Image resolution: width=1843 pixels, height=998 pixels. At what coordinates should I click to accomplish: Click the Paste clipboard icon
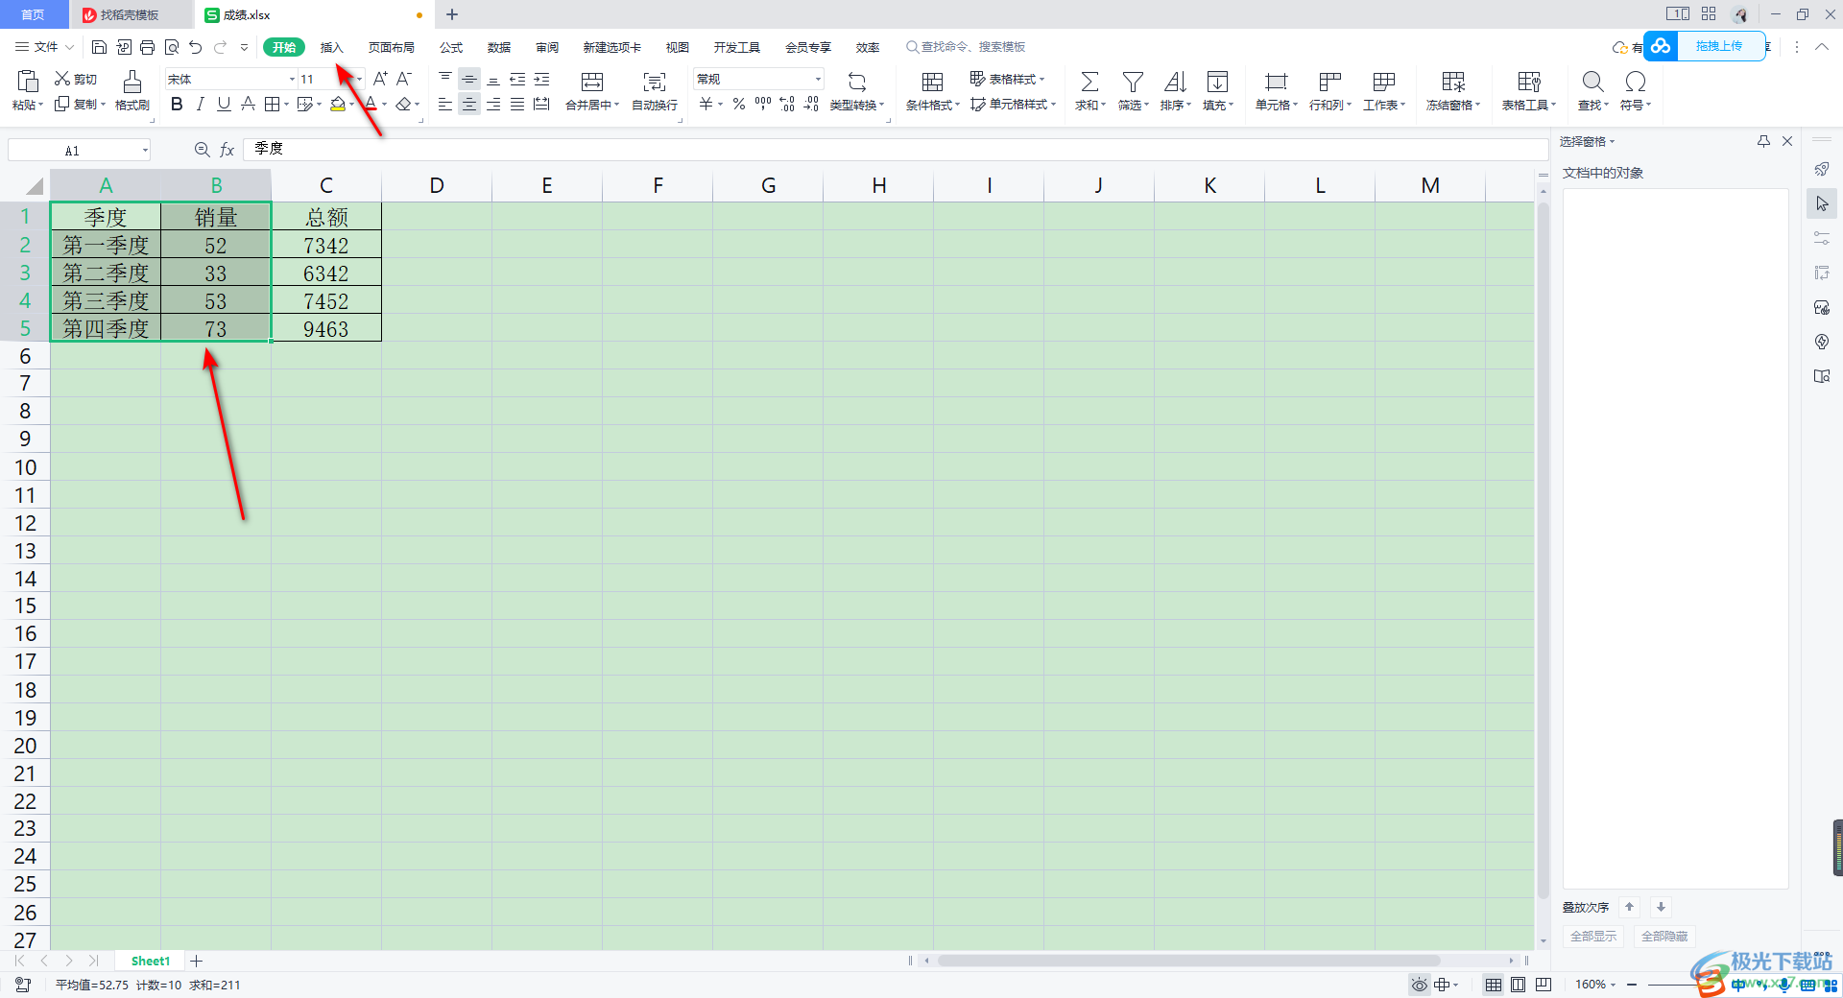click(x=28, y=81)
